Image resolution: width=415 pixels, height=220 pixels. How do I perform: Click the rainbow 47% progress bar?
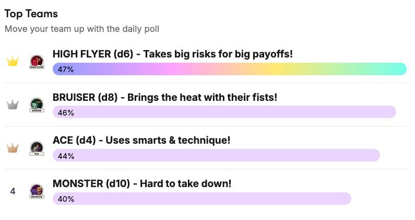click(x=230, y=69)
